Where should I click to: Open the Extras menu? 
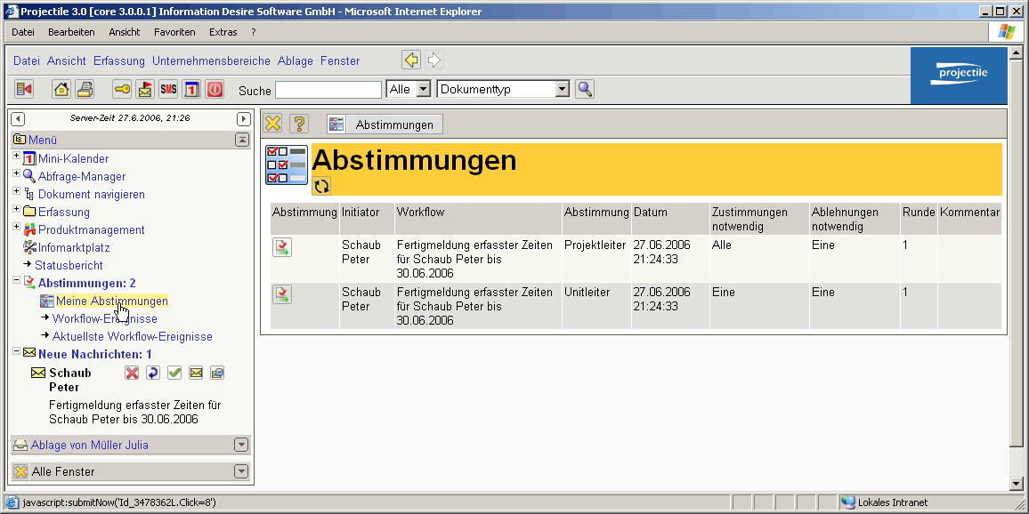click(223, 31)
